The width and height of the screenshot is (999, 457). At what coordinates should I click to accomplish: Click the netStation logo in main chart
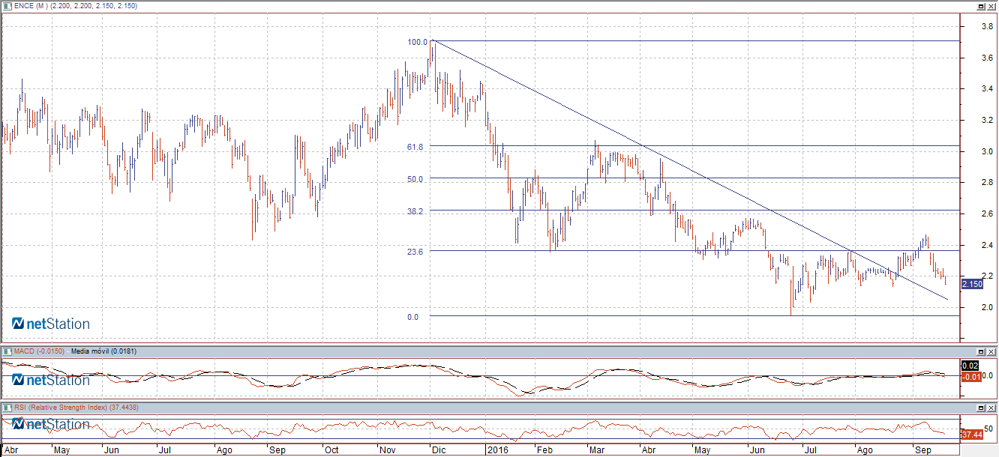click(51, 324)
